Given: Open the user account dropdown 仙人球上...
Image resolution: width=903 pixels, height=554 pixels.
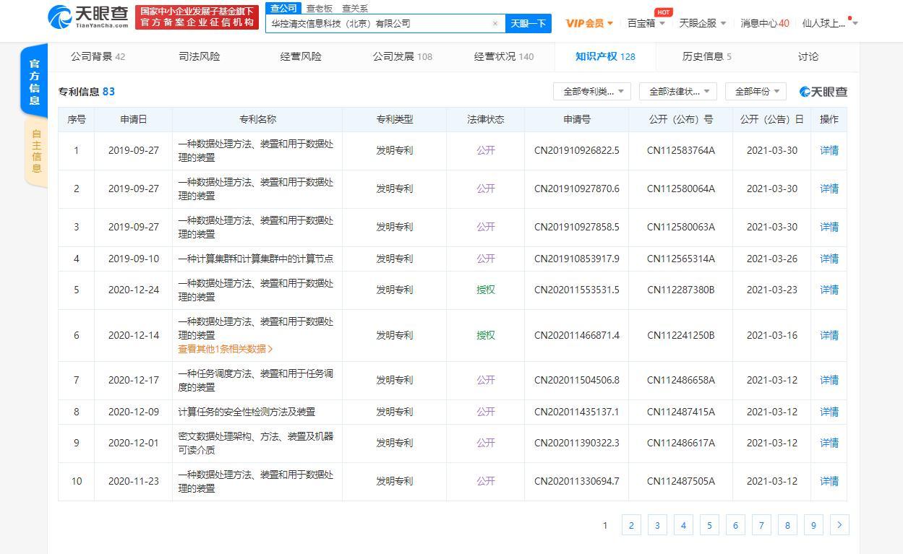Looking at the screenshot, I should coord(830,23).
